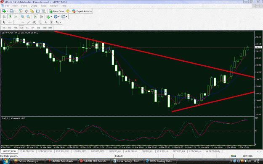Switch timeframe to H4
This screenshot has height=164, width=263.
[x=33, y=28]
